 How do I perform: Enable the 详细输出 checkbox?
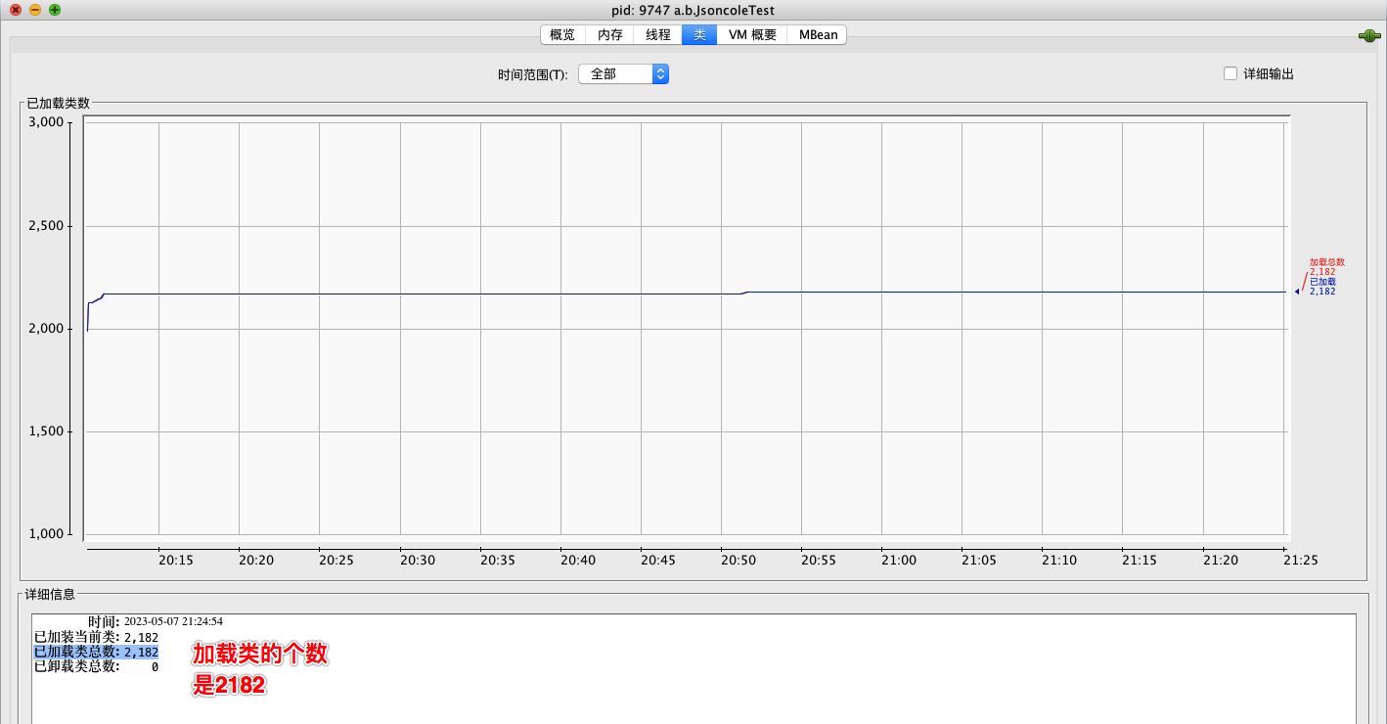coord(1230,73)
